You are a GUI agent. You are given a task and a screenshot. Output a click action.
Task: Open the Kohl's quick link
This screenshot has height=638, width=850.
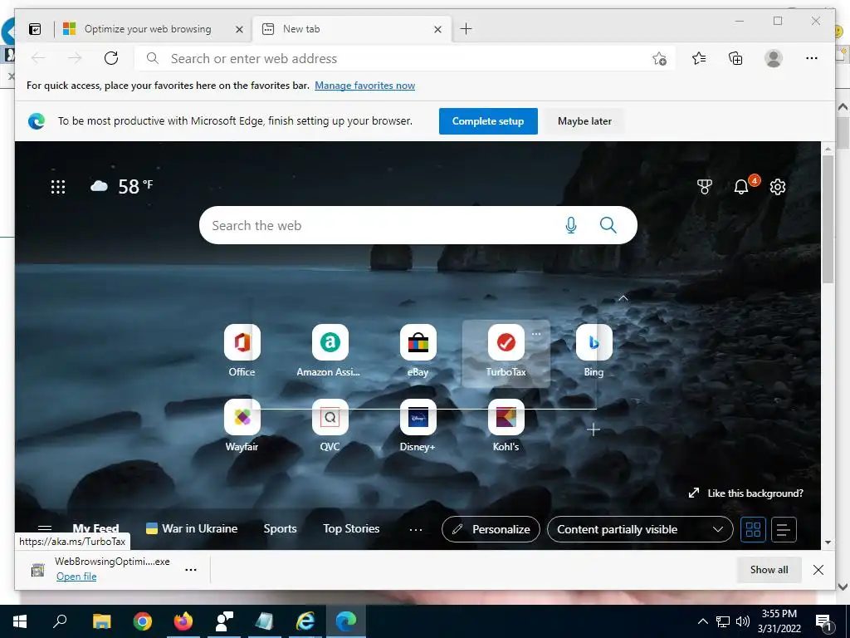(506, 425)
